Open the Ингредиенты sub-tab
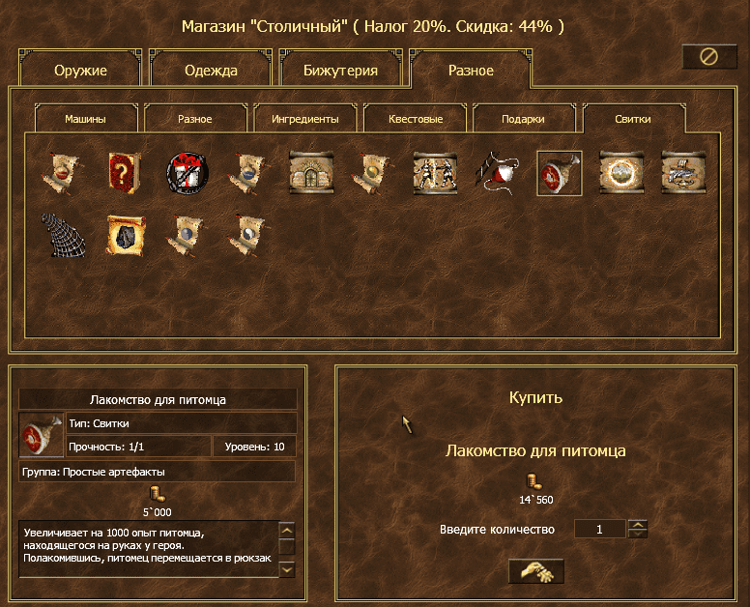The height and width of the screenshot is (607, 750). [304, 119]
